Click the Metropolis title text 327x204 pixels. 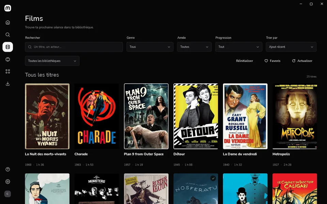click(x=281, y=154)
